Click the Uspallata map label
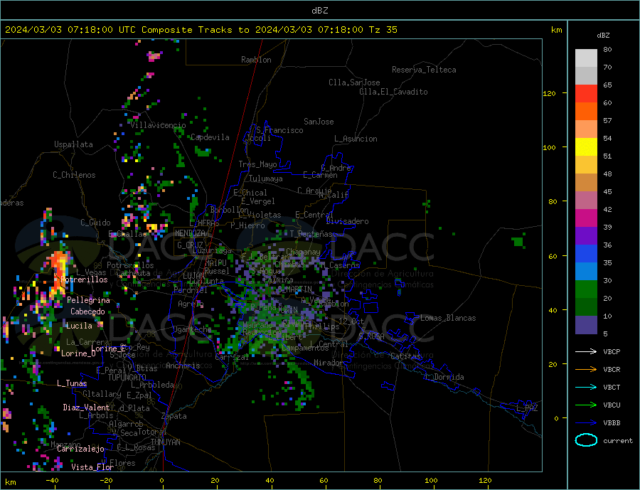The width and height of the screenshot is (640, 490). pos(73,144)
